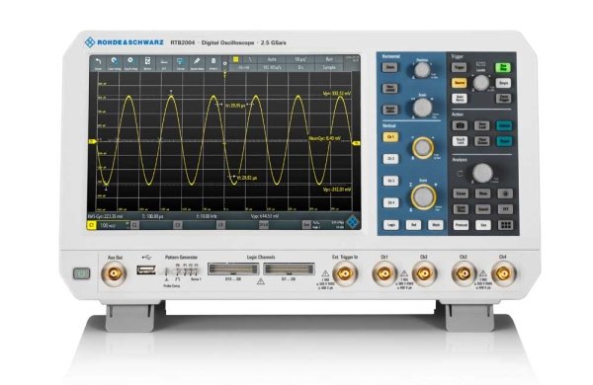Tap the C3 channel label on screen
This screenshot has height=385, width=593.
[x=178, y=225]
